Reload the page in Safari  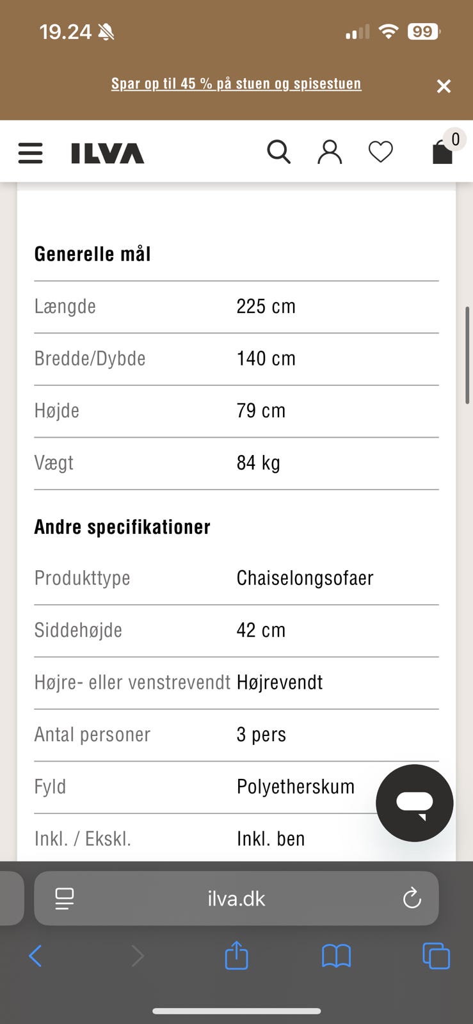pyautogui.click(x=412, y=899)
